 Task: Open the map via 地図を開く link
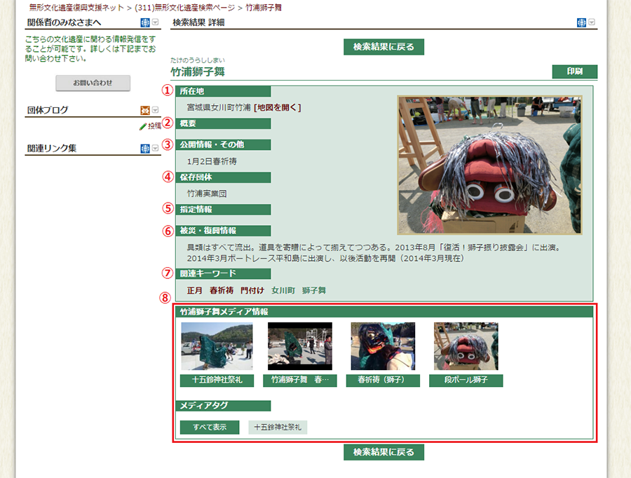click(278, 107)
